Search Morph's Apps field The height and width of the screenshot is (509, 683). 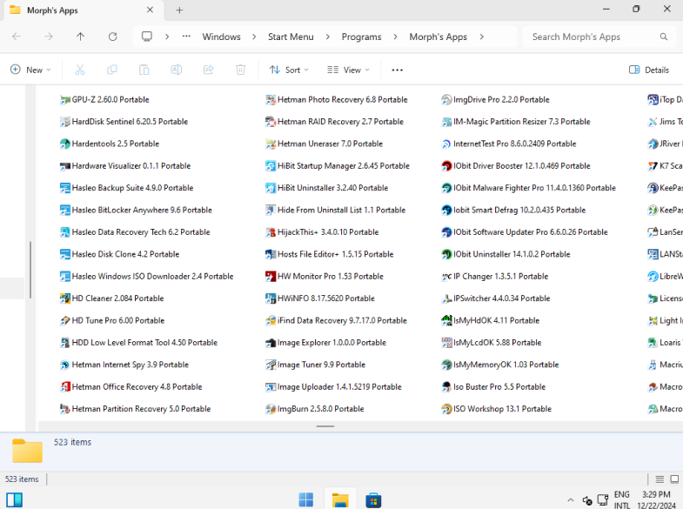click(x=599, y=37)
